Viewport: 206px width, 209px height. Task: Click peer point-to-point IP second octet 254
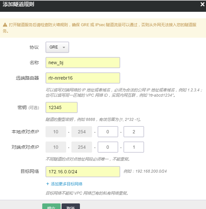click(82, 147)
